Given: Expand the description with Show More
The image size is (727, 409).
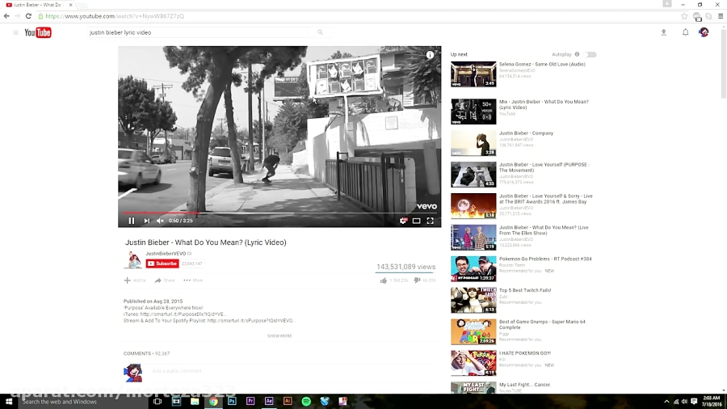Looking at the screenshot, I should click(x=279, y=335).
